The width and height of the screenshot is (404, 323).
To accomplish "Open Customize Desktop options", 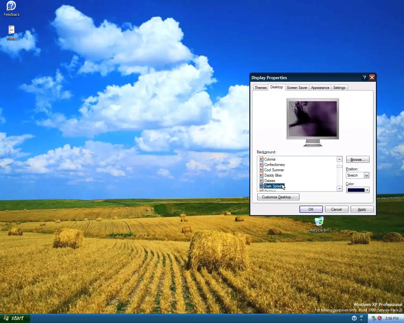I will (278, 197).
